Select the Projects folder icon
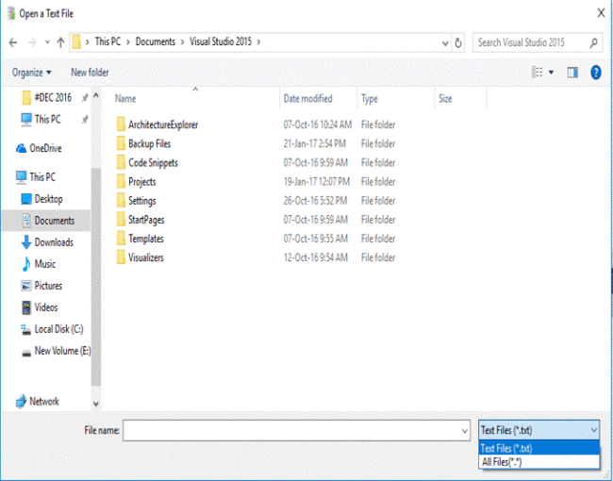 pyautogui.click(x=121, y=181)
